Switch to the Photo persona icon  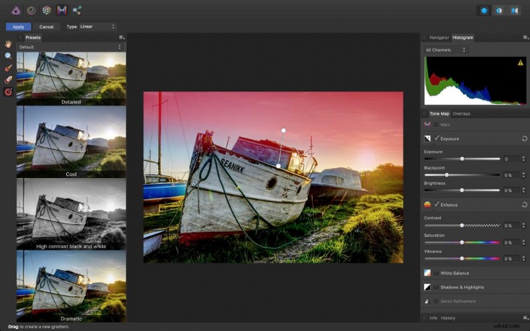coord(16,11)
